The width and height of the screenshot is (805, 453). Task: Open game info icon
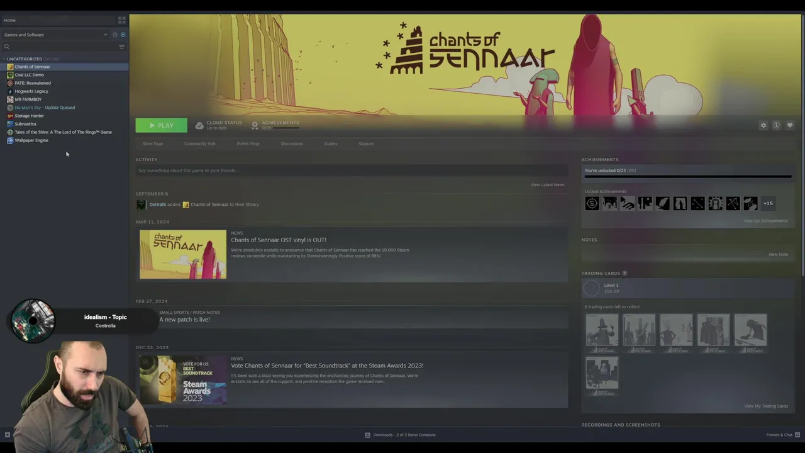(777, 125)
